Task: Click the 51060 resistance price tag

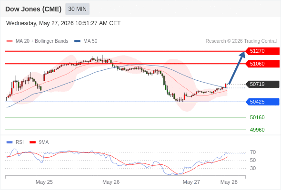Action: pos(262,64)
